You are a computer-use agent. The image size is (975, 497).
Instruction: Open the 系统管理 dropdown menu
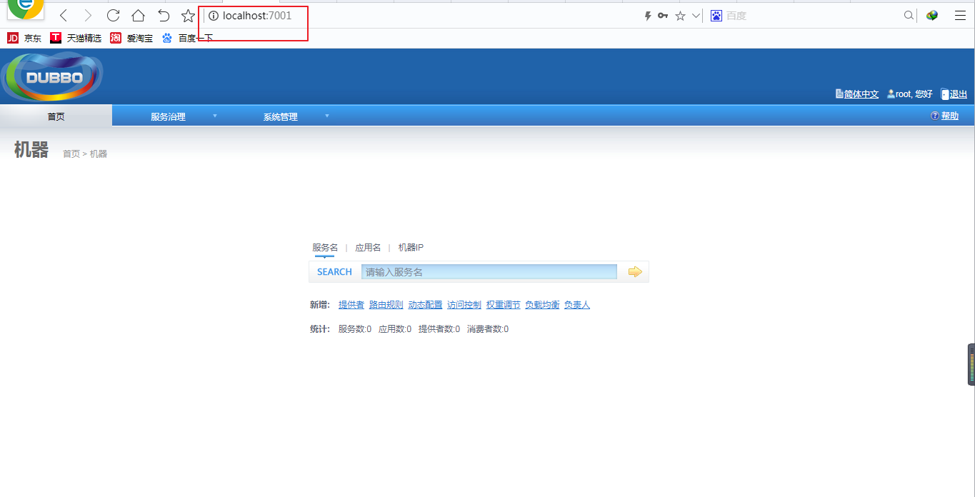tap(281, 116)
